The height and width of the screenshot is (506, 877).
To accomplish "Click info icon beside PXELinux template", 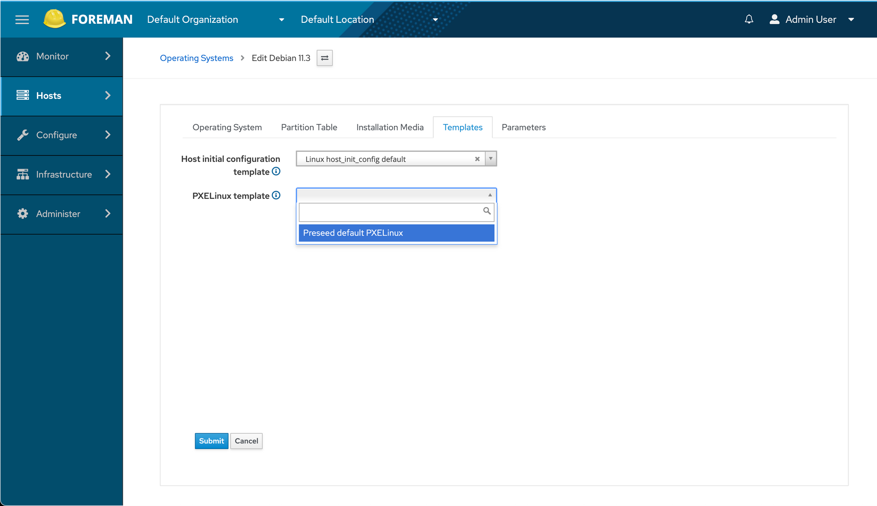I will click(276, 195).
